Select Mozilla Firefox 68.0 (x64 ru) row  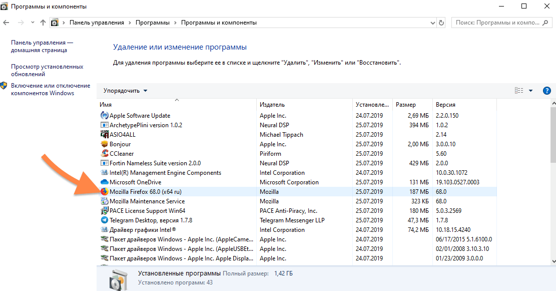point(297,192)
